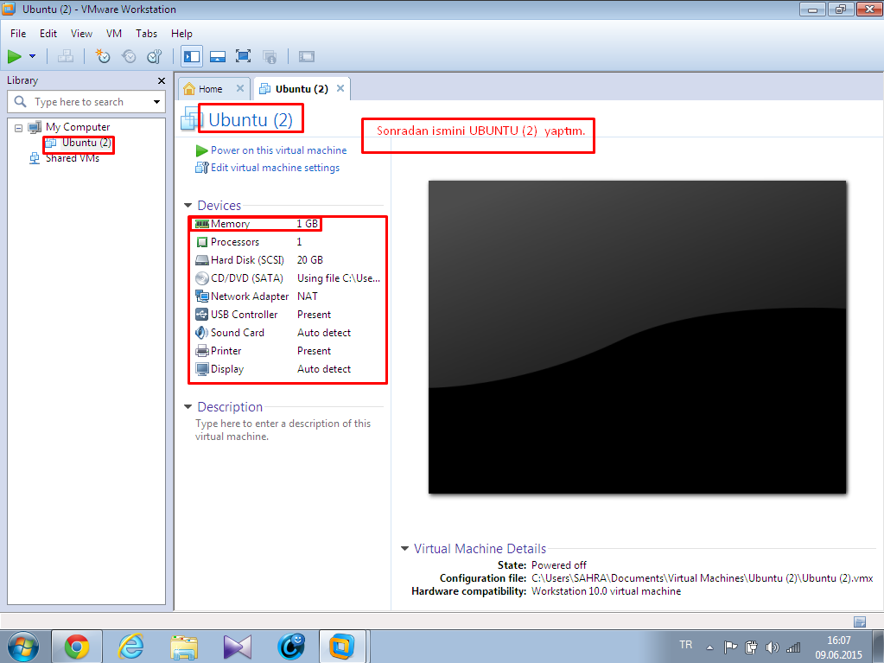The width and height of the screenshot is (884, 663).
Task: Switch to the Ubuntu (2) tab
Action: coord(302,89)
